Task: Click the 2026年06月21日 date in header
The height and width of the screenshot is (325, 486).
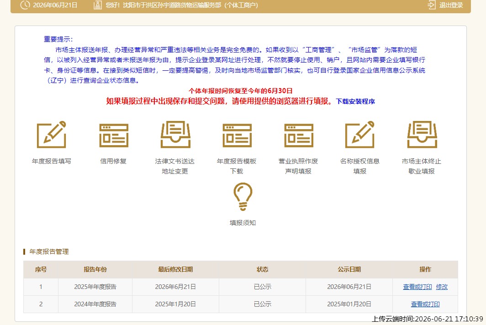Action: pos(55,5)
